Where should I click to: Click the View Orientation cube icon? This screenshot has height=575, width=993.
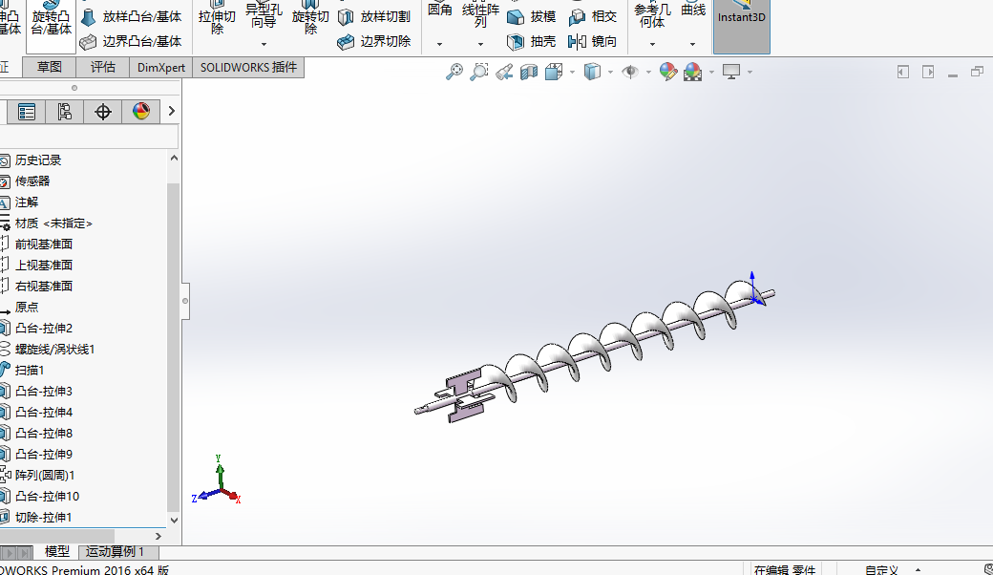(554, 72)
